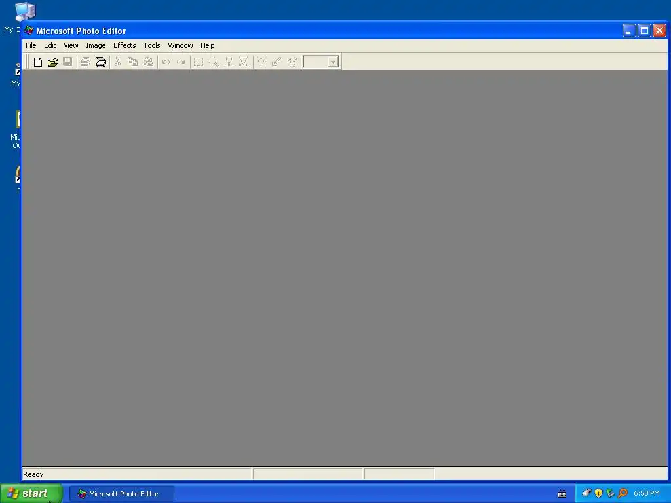671x503 pixels.
Task: Open the Edit menu
Action: pos(50,45)
